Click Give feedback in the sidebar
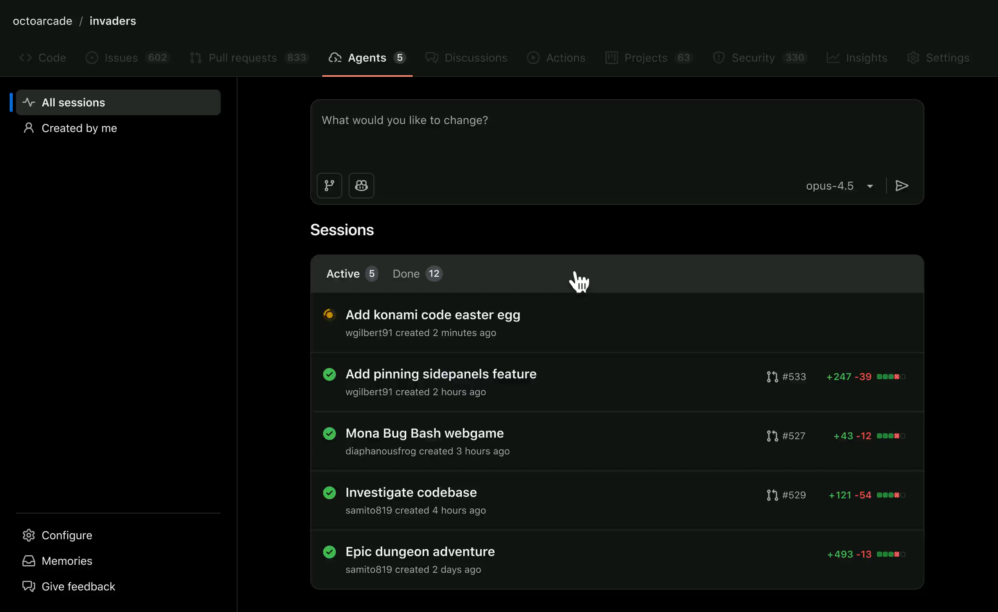The width and height of the screenshot is (998, 612). [x=118, y=586]
